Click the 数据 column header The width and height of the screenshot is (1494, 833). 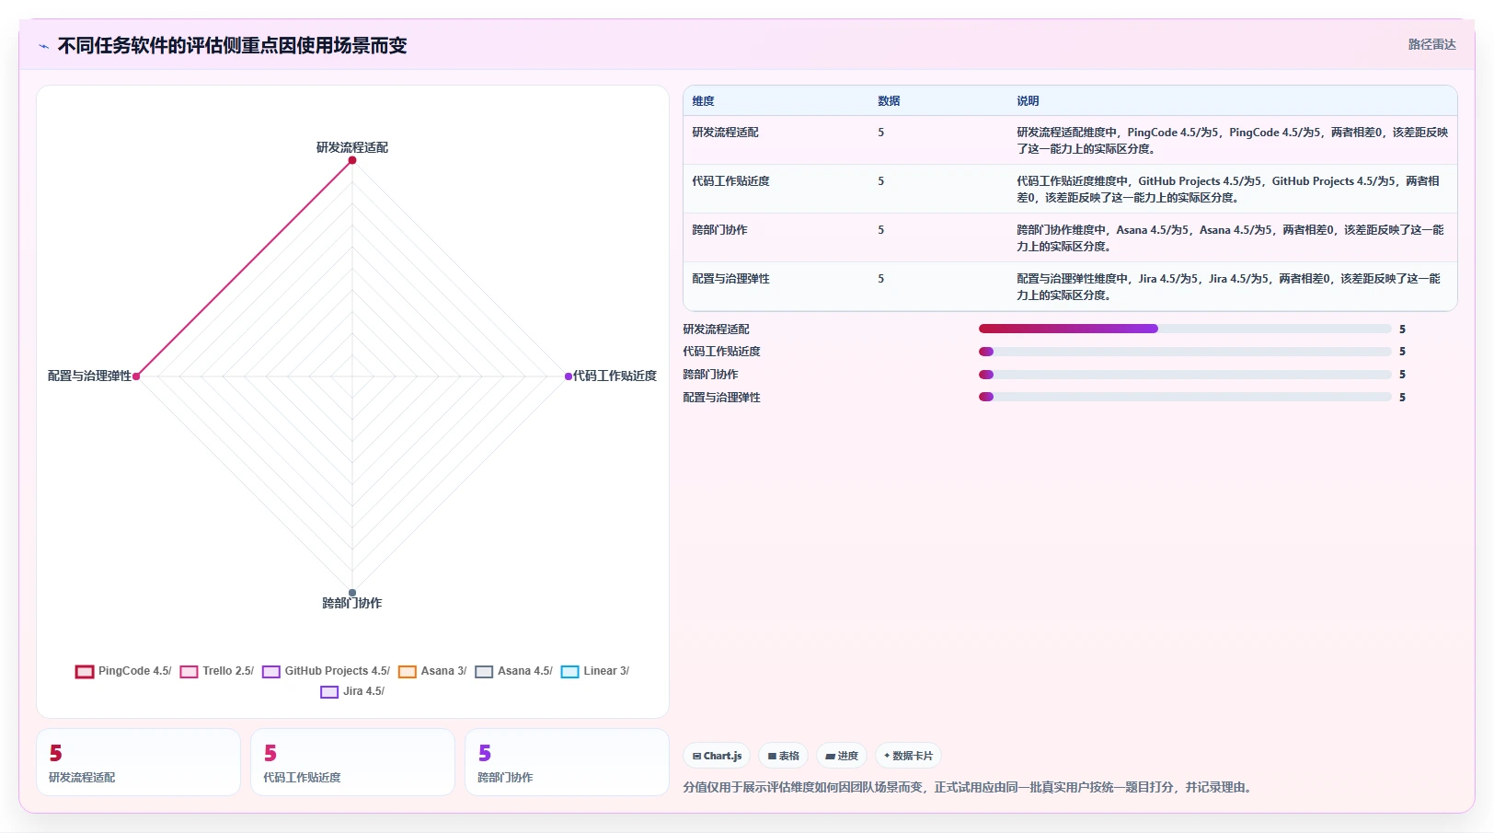point(889,101)
